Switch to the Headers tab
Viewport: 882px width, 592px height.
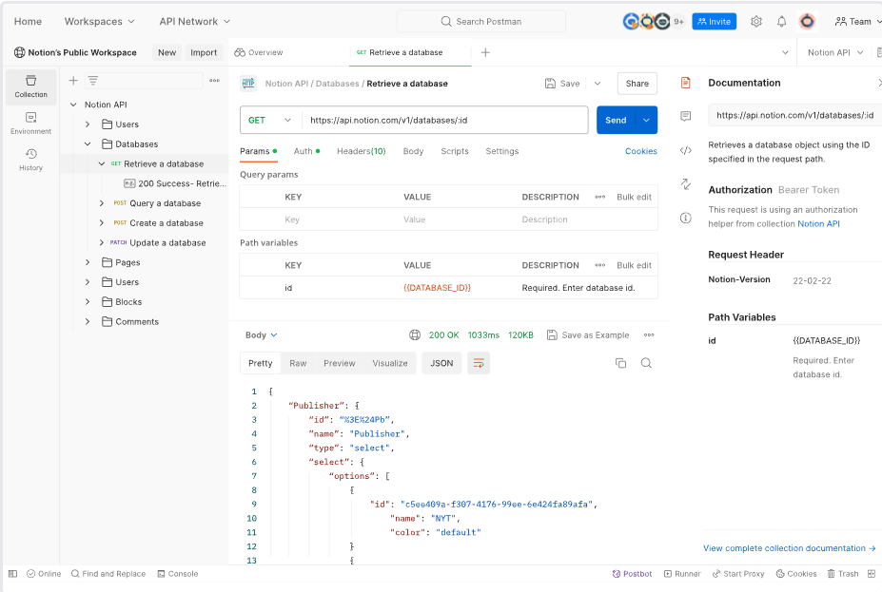point(361,151)
